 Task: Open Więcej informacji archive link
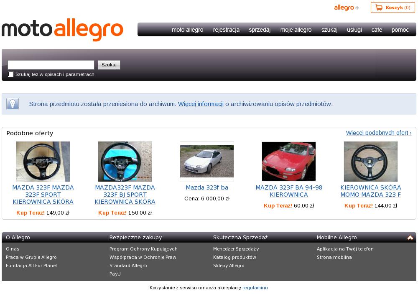coord(201,104)
